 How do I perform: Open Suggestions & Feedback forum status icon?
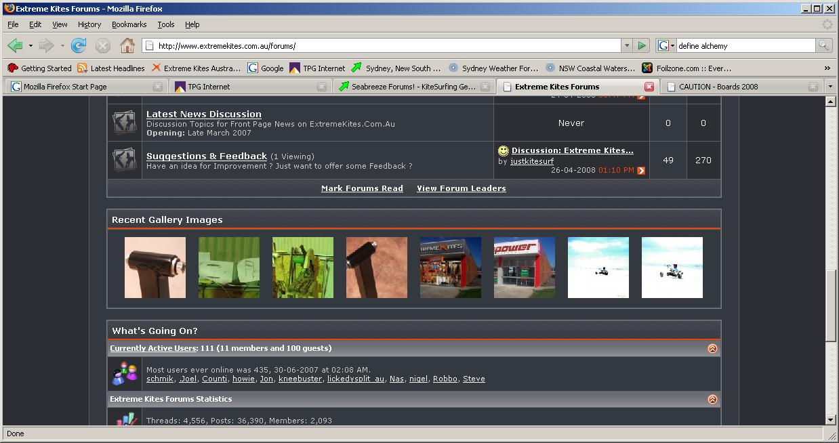click(x=125, y=160)
